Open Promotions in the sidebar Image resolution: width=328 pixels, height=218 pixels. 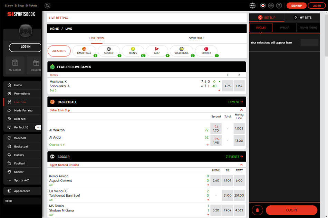[x=22, y=93]
